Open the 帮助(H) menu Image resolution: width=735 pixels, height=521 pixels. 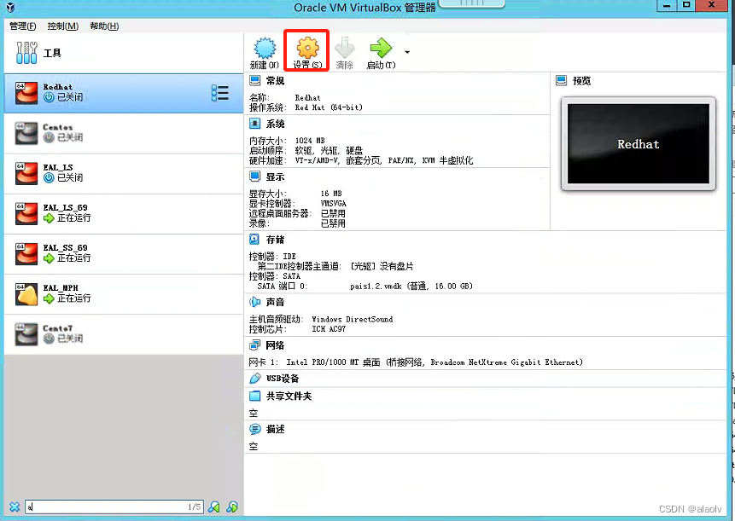pyautogui.click(x=104, y=26)
